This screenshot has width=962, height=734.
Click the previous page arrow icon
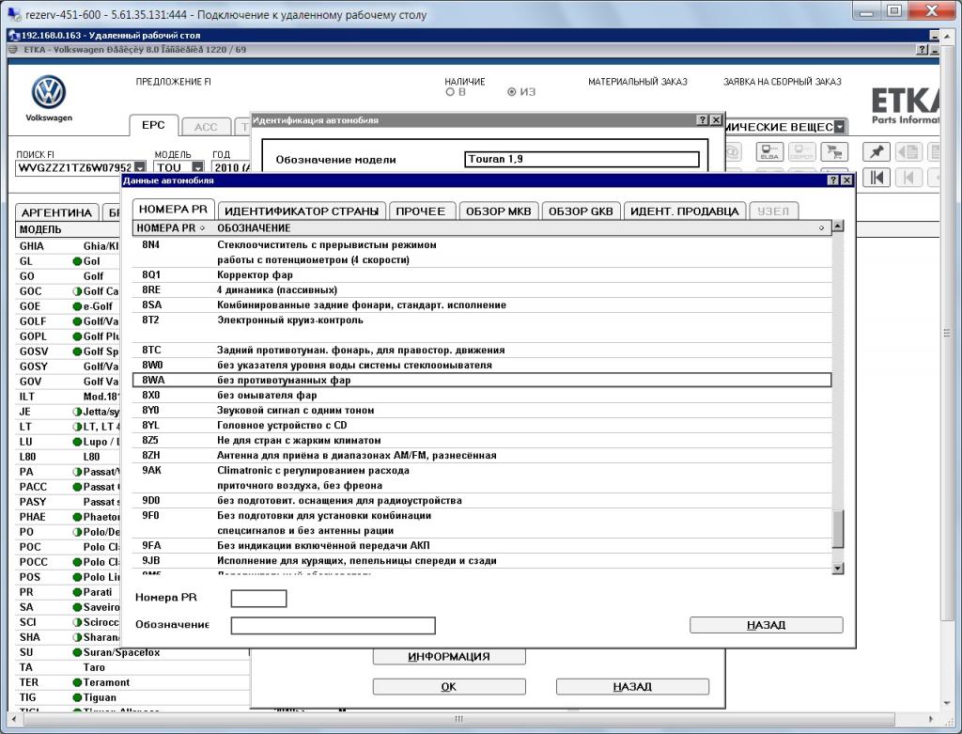point(908,178)
